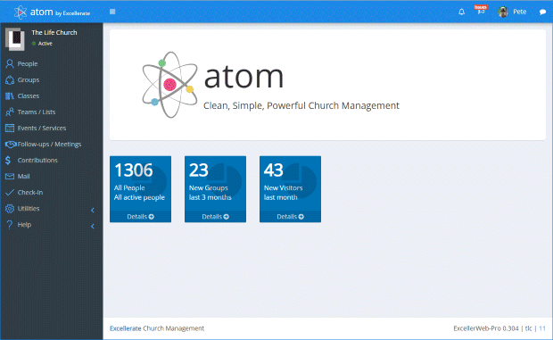Click 'All active people' caption
This screenshot has width=553, height=340.
pyautogui.click(x=139, y=197)
